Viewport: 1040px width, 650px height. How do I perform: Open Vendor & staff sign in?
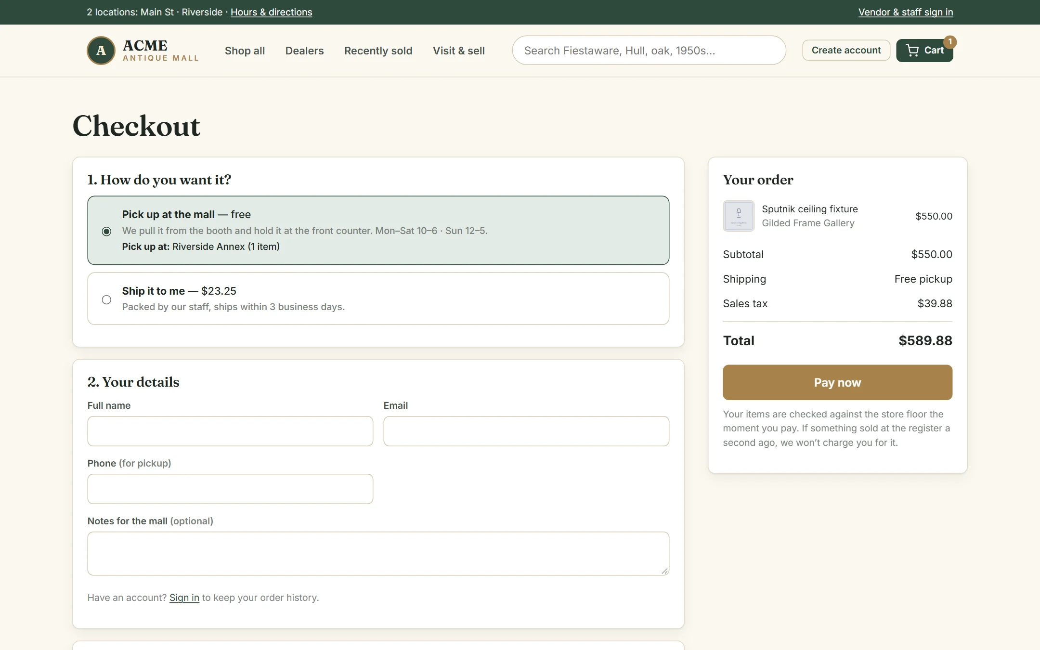tap(905, 12)
